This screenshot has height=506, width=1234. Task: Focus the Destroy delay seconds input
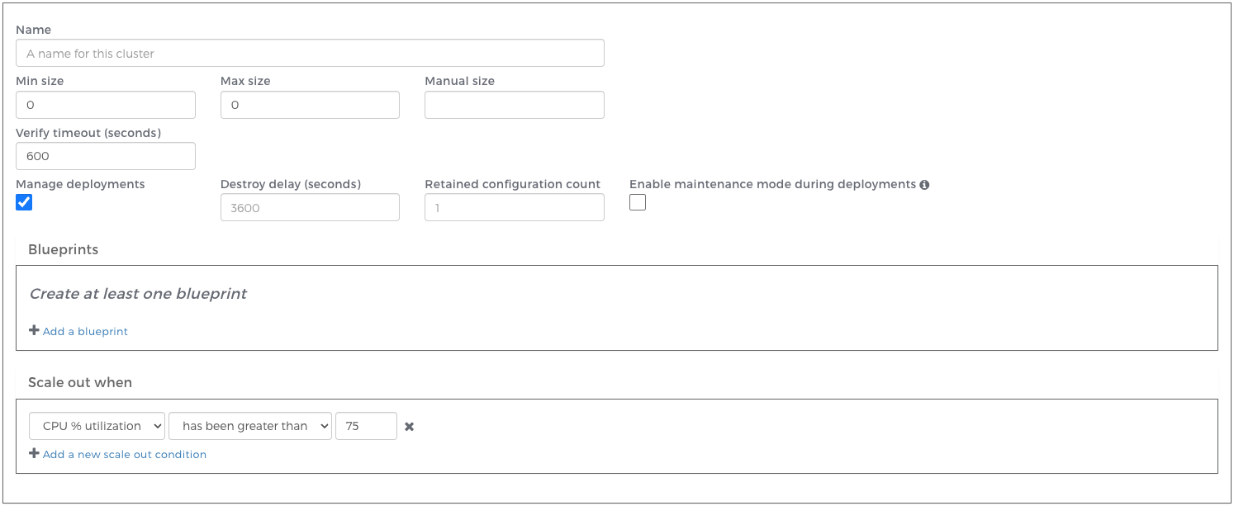point(310,208)
